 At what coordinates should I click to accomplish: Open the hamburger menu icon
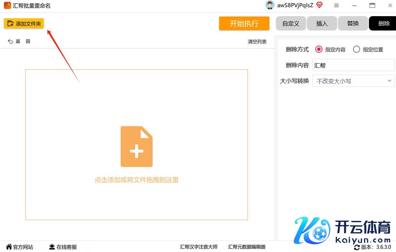tap(336, 5)
